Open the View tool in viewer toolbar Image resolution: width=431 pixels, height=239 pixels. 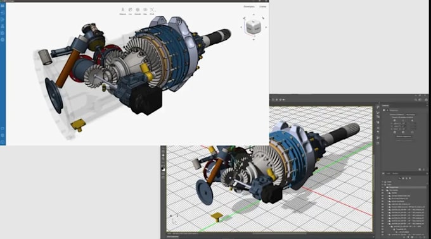tap(145, 11)
